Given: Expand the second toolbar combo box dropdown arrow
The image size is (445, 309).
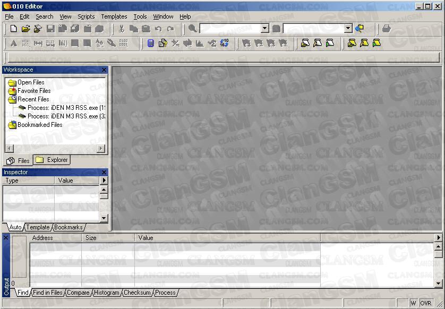Looking at the screenshot, I should (x=348, y=28).
